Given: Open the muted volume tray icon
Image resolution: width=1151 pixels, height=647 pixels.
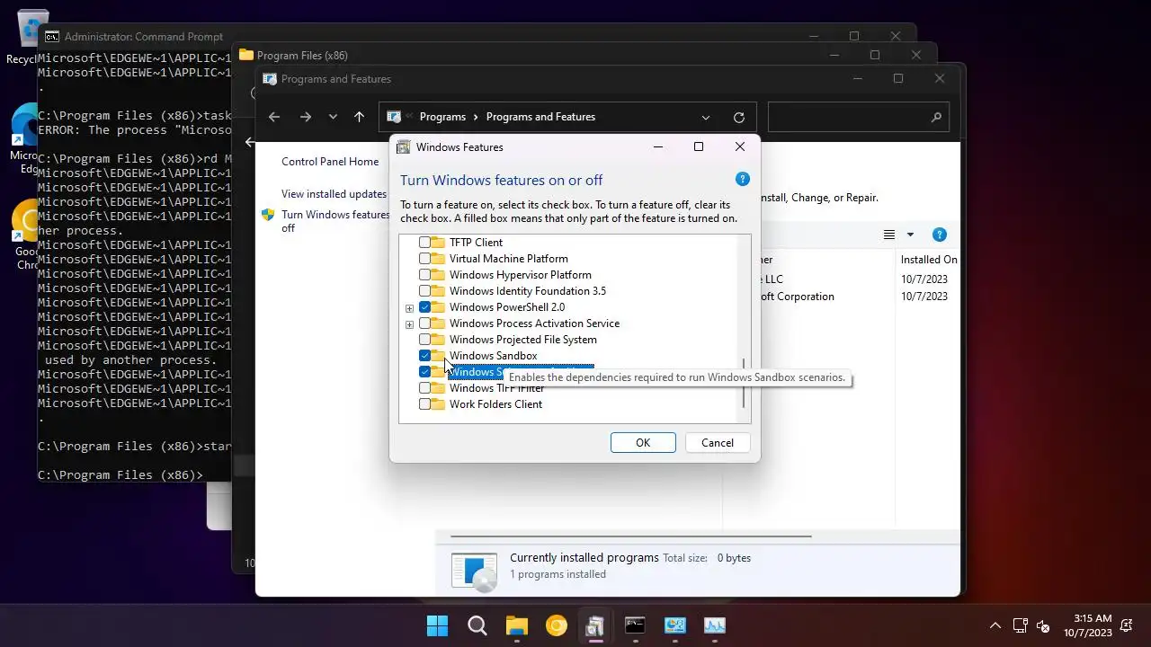Looking at the screenshot, I should (1043, 625).
